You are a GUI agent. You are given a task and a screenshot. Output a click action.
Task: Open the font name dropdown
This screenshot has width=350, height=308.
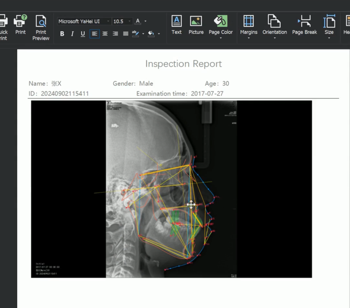pyautogui.click(x=108, y=21)
